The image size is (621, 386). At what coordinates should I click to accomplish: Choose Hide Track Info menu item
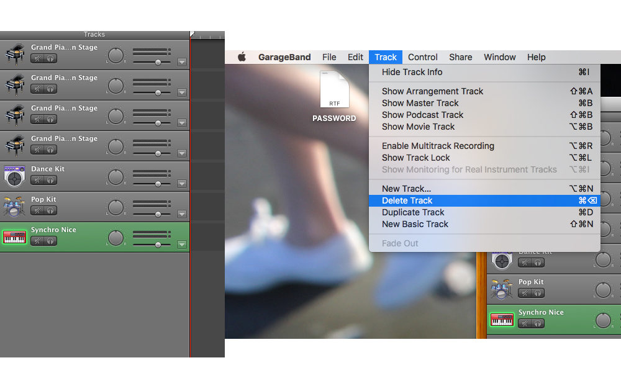coord(484,72)
